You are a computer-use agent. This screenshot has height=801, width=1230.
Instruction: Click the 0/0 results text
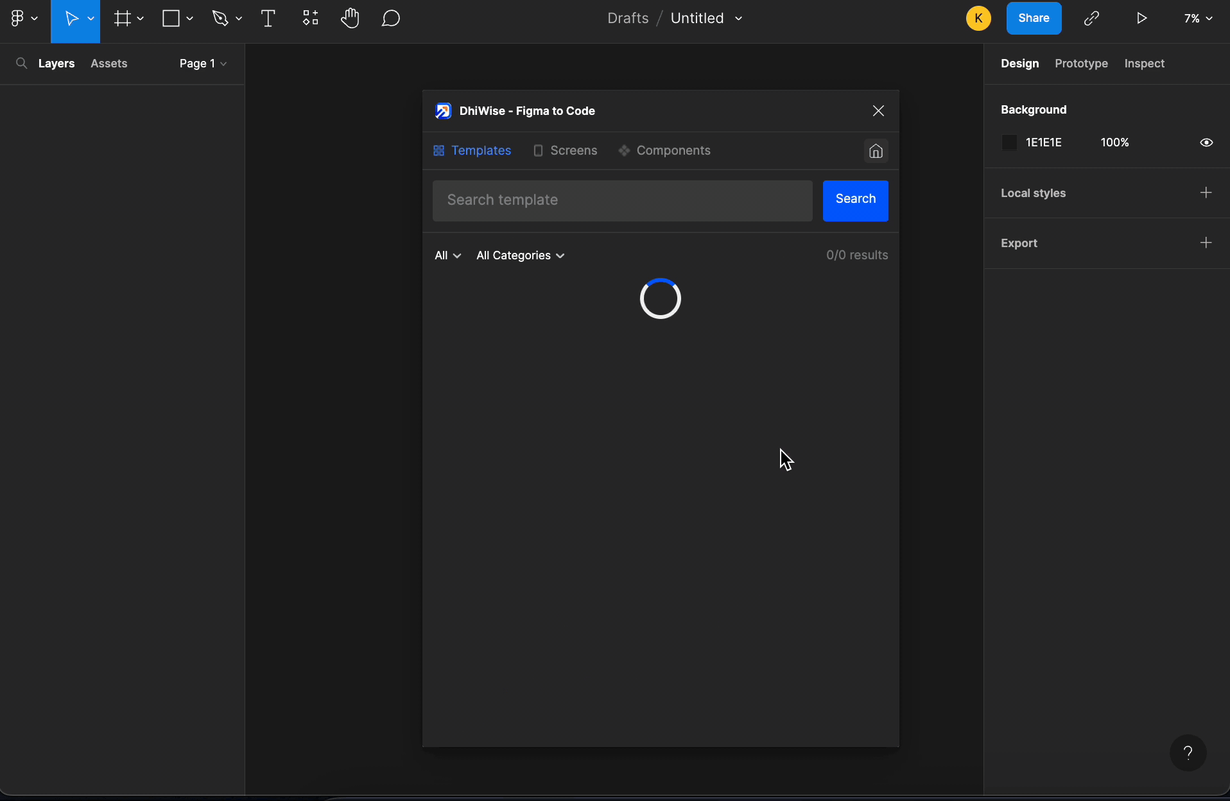(857, 255)
